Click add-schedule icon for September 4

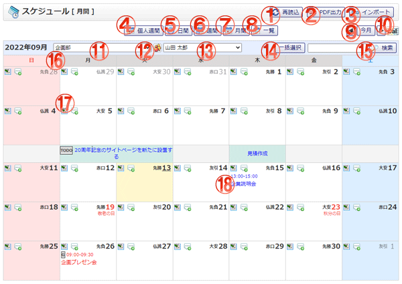7,111
